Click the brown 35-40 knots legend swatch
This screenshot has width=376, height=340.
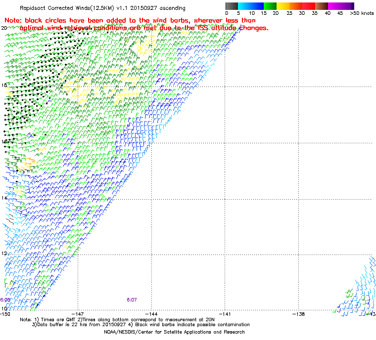tap(322, 6)
